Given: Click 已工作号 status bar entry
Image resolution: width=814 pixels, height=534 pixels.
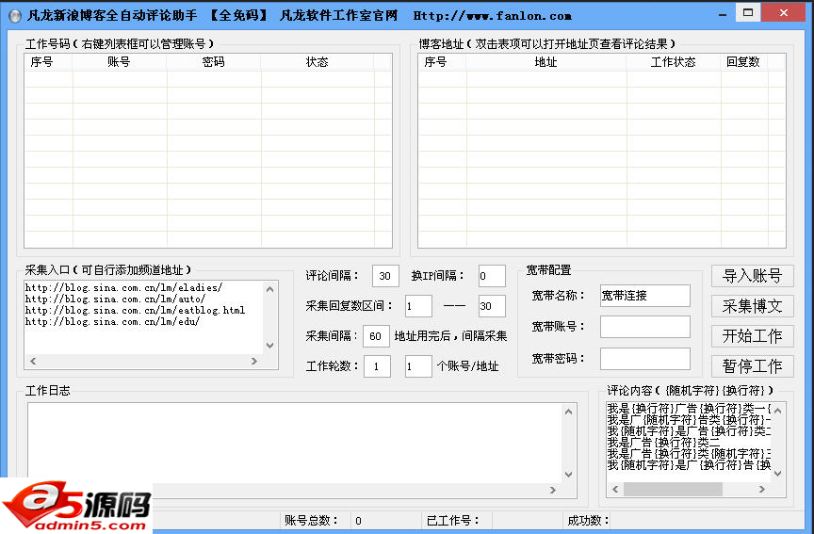Looking at the screenshot, I should pos(453,521).
